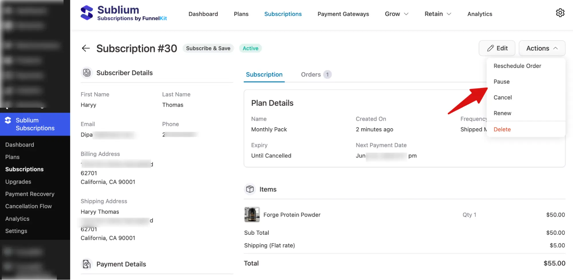Viewport: 573px width, 280px height.
Task: Click the Edit button
Action: tap(497, 48)
